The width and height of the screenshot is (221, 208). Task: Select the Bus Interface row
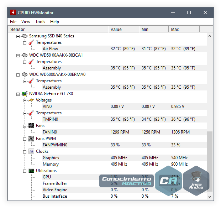[x=125, y=196]
